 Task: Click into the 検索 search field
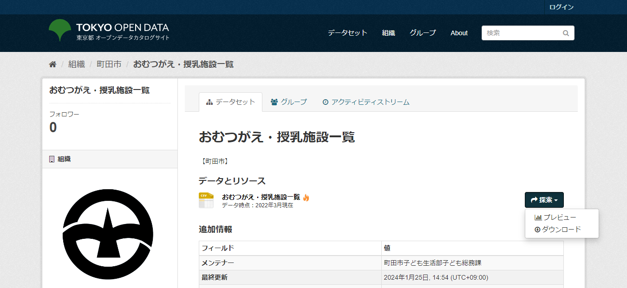[x=528, y=33]
